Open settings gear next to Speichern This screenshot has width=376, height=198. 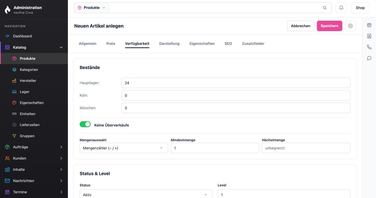(350, 26)
